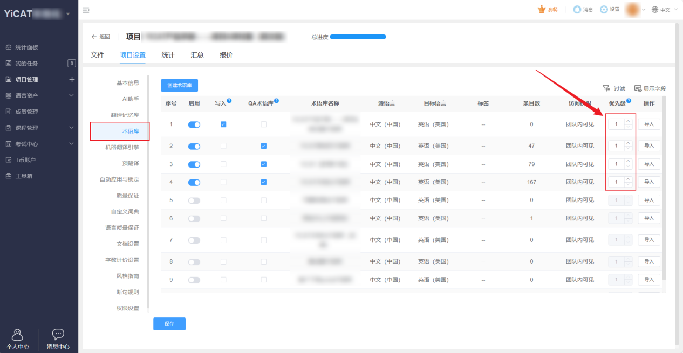Uncheck QA术语库 checkbox in row 3

point(263,164)
